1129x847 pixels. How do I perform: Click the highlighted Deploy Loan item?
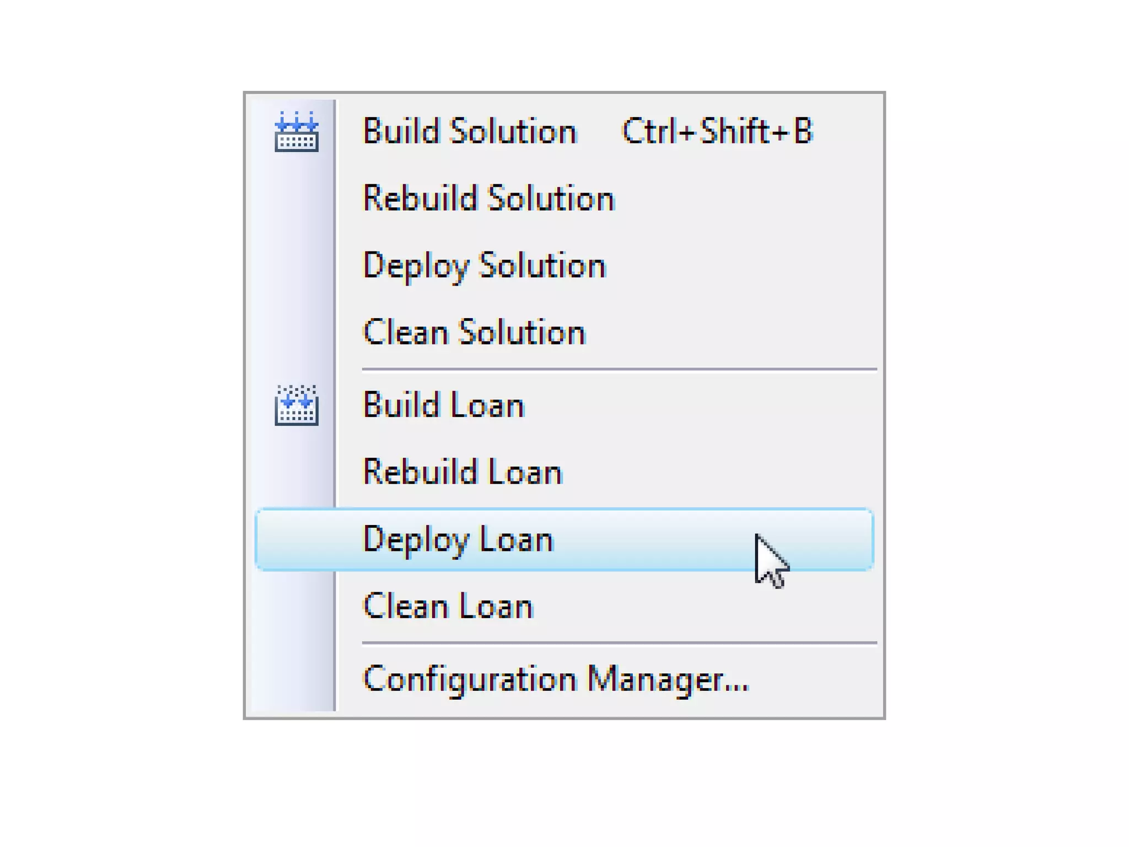564,539
